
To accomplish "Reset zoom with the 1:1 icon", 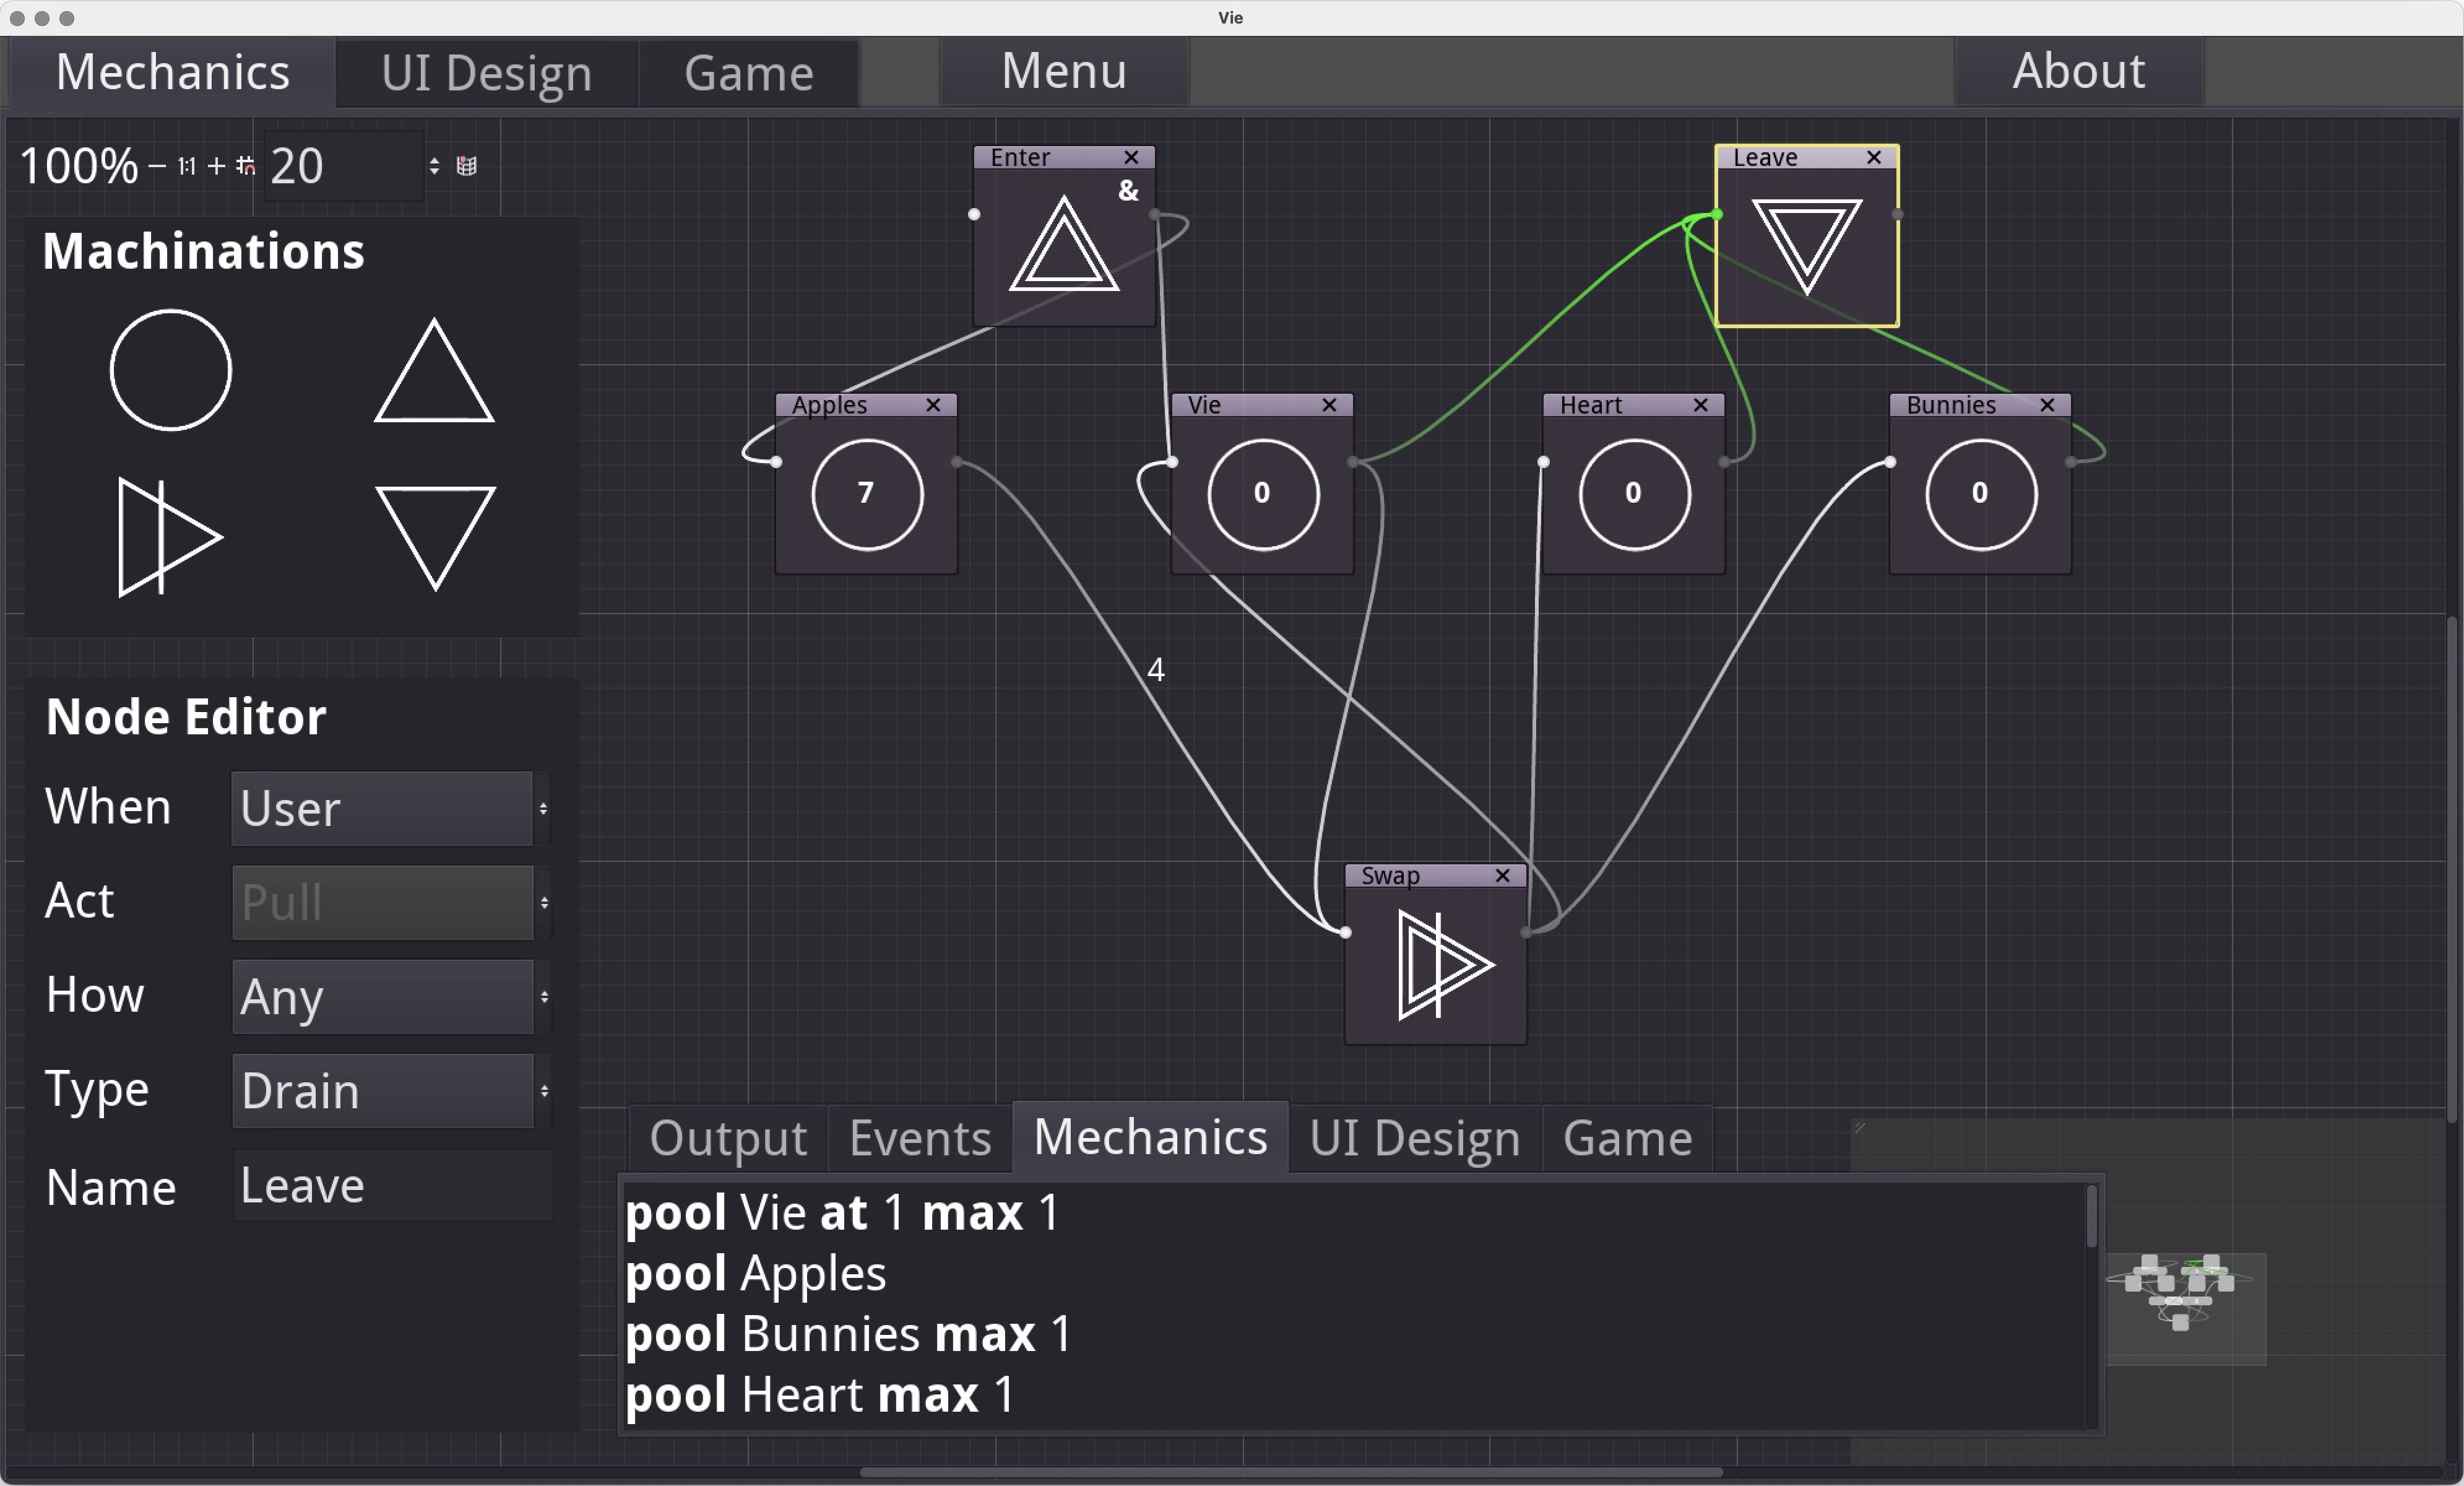I will 187,166.
